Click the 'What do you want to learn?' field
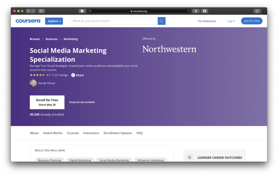The height and width of the screenshot is (176, 278). point(114,21)
